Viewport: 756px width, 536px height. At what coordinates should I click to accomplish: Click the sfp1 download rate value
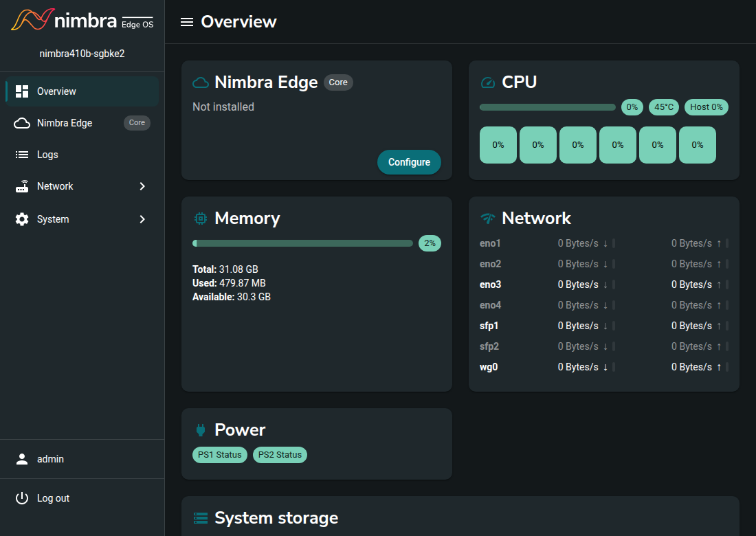pos(577,326)
